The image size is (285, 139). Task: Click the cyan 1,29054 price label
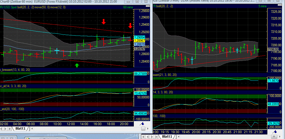(139, 37)
